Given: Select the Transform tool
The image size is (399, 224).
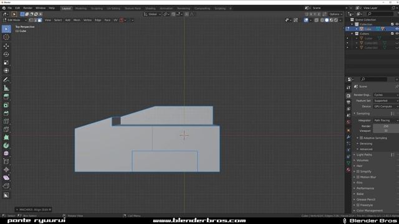Looking at the screenshot, I should [6, 70].
